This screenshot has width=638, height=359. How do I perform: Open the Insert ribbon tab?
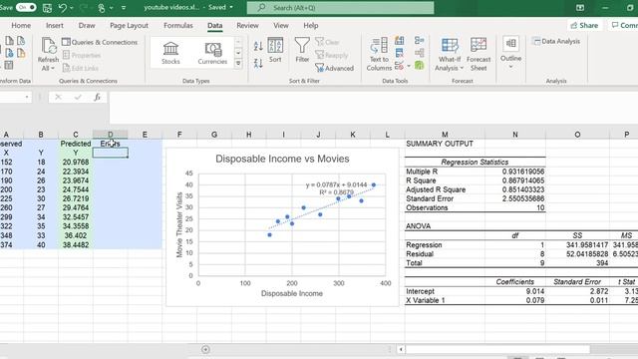click(x=55, y=25)
